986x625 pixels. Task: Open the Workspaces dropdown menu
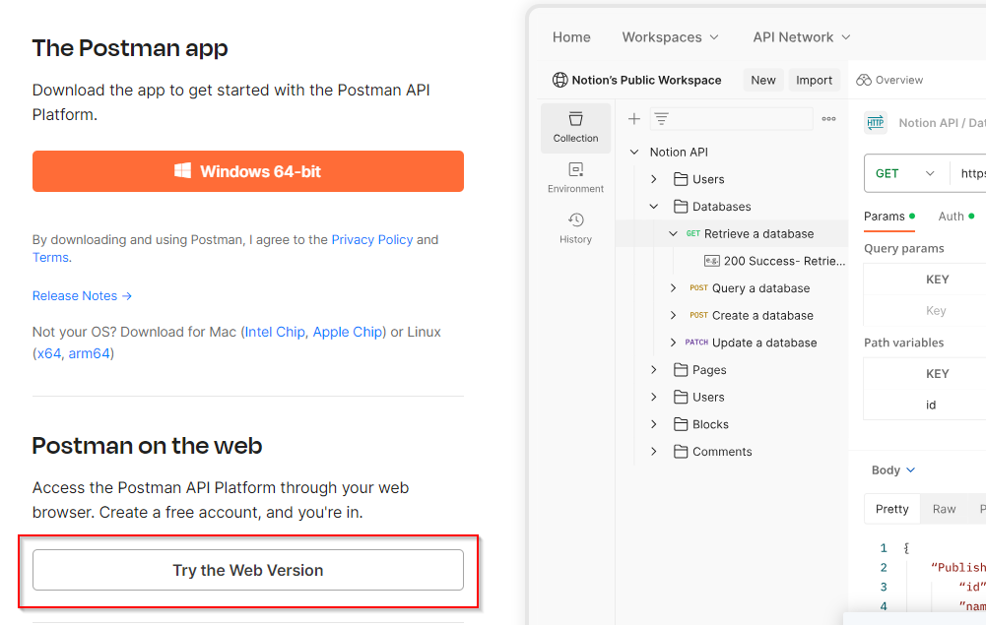[x=671, y=37]
